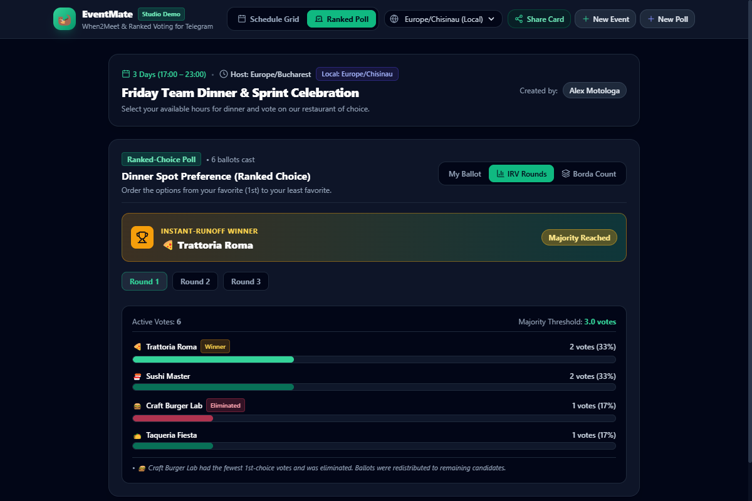This screenshot has width=752, height=501.
Task: Click the Majority Reached badge
Action: (x=579, y=237)
